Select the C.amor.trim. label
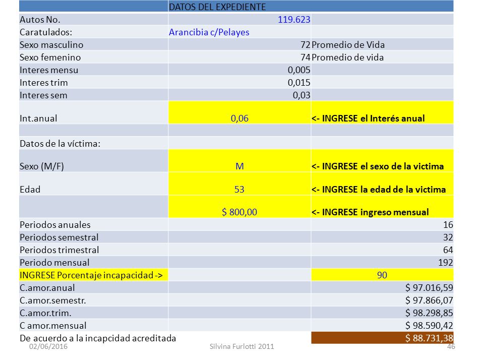This screenshot has width=484, height=363. coord(45,313)
